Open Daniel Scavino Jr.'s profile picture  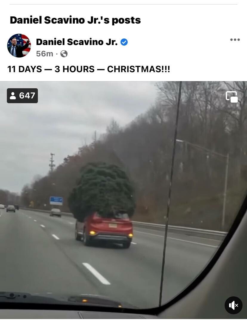tap(19, 46)
